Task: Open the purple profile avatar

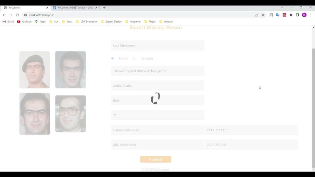Action: [304, 15]
